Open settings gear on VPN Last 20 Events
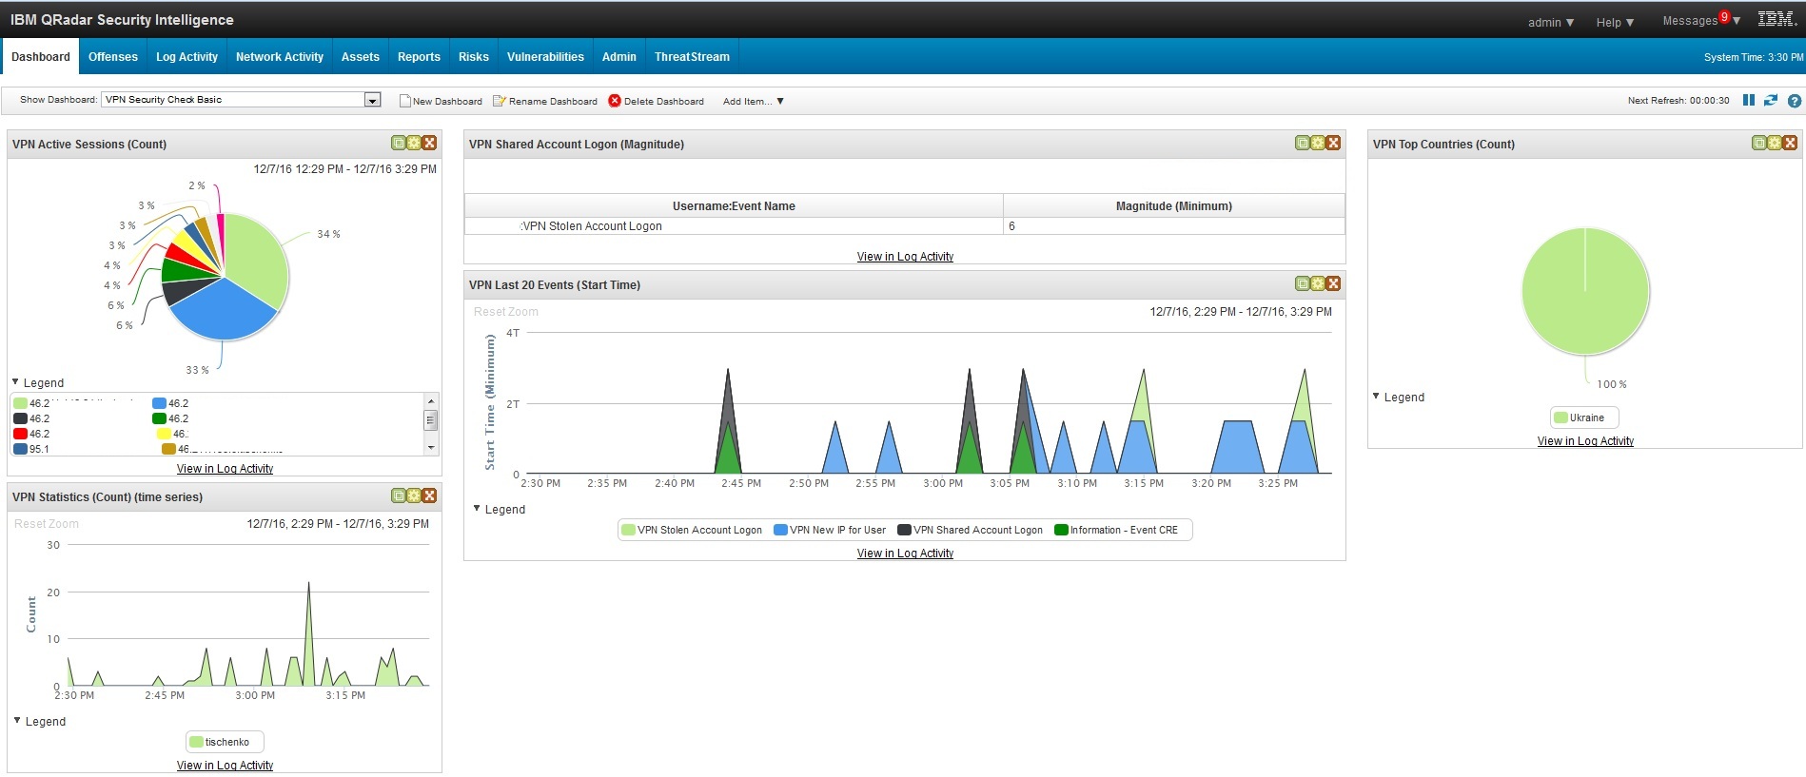The image size is (1806, 777). tap(1318, 284)
